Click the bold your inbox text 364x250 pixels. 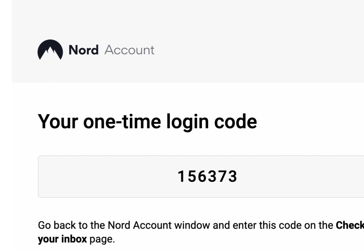click(62, 239)
